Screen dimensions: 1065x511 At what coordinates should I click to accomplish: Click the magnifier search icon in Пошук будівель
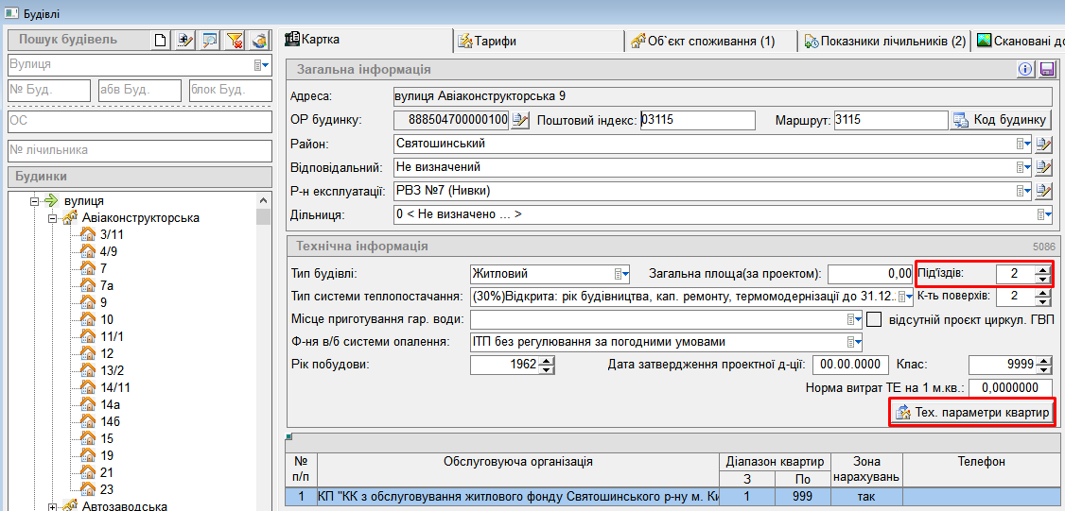point(210,40)
